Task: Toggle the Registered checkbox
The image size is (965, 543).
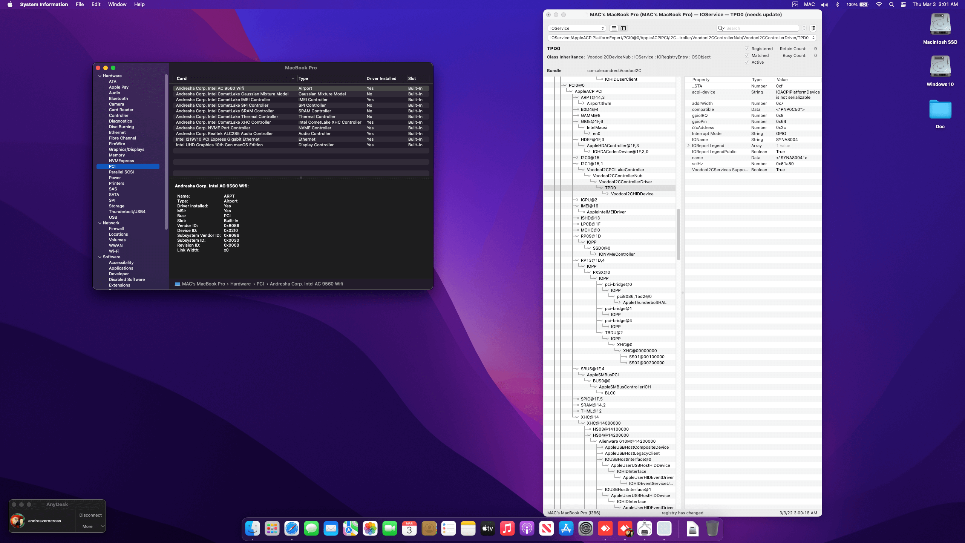Action: (x=747, y=49)
